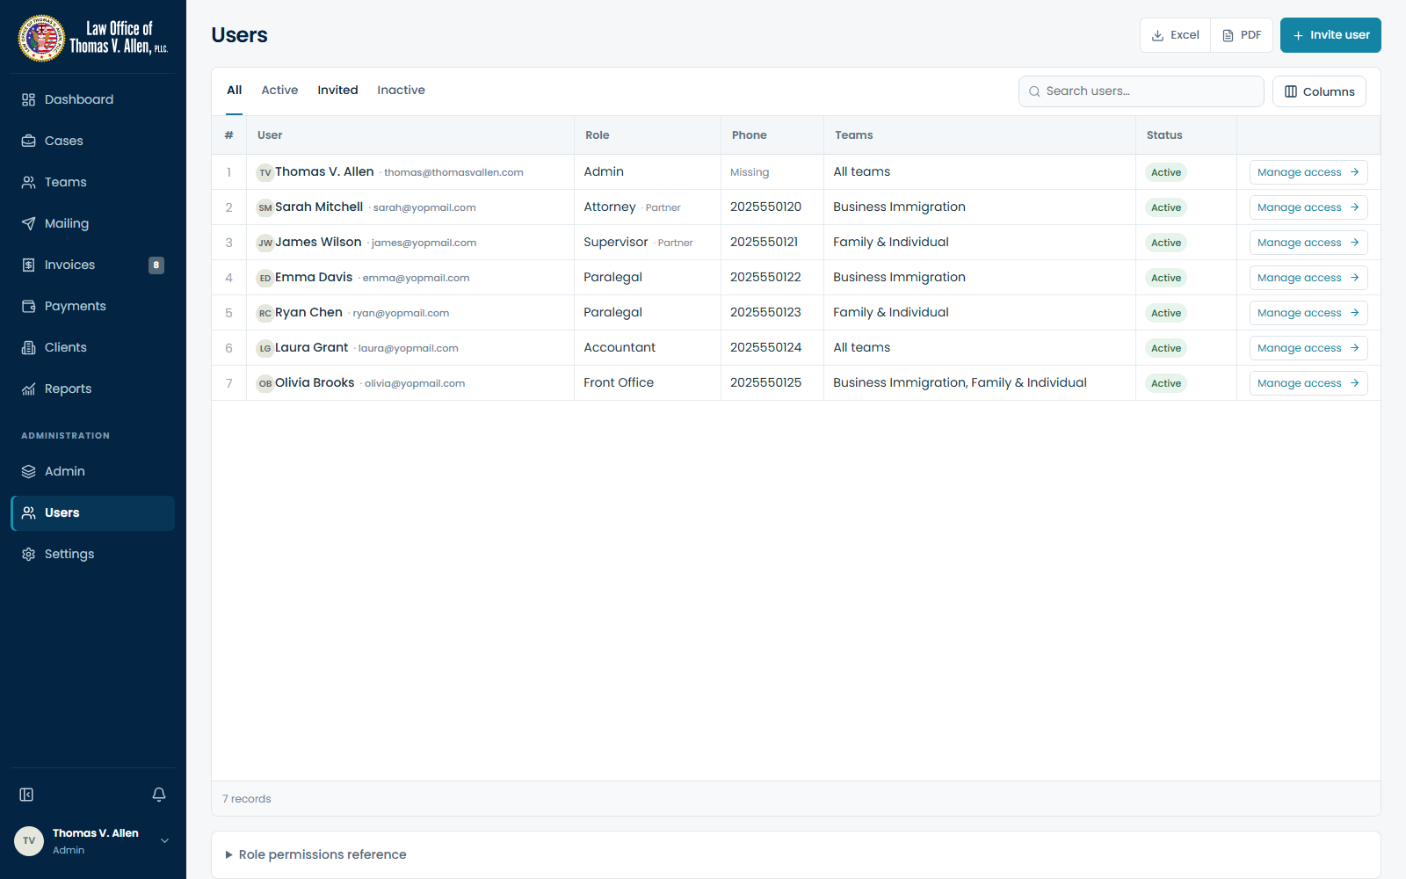1406x879 pixels.
Task: Manage access for Thomas V. Allen
Action: (1308, 172)
